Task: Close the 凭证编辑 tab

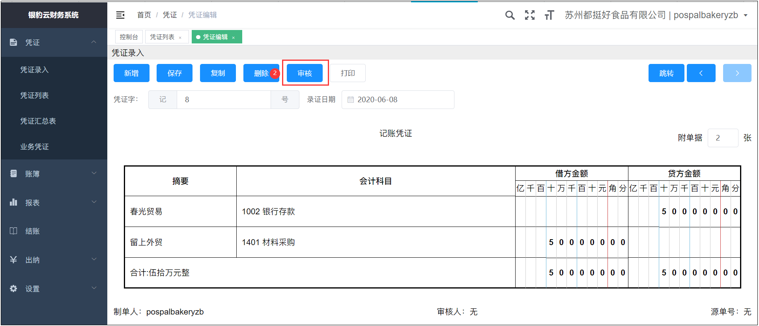Action: click(x=234, y=37)
